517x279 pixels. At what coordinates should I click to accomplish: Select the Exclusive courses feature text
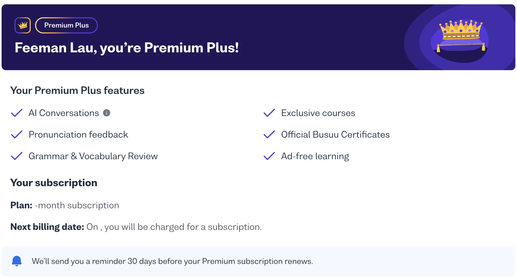tap(318, 113)
